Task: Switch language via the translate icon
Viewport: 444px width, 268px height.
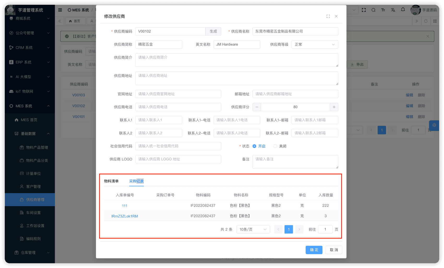Action: (393, 10)
